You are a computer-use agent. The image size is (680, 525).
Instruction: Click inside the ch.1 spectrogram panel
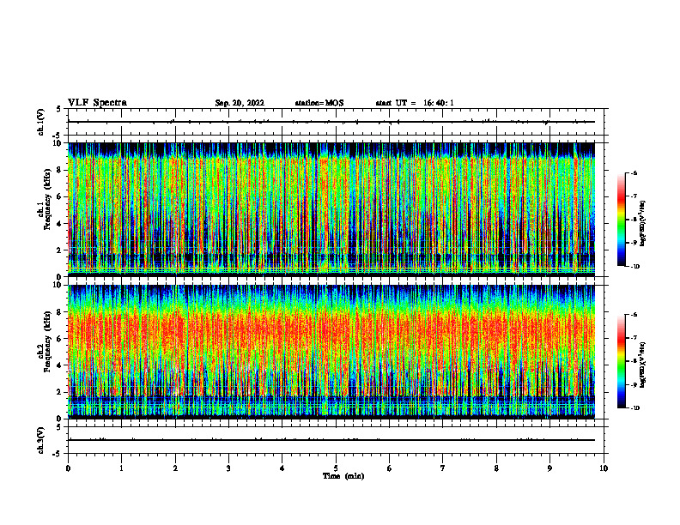(x=331, y=209)
